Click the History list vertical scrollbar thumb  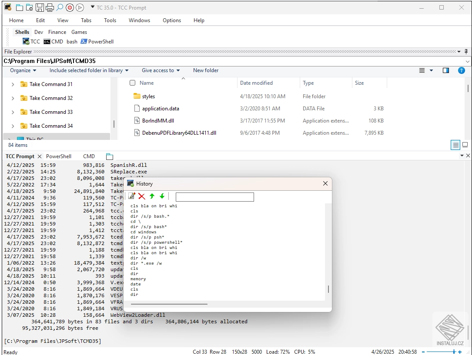coord(328,289)
